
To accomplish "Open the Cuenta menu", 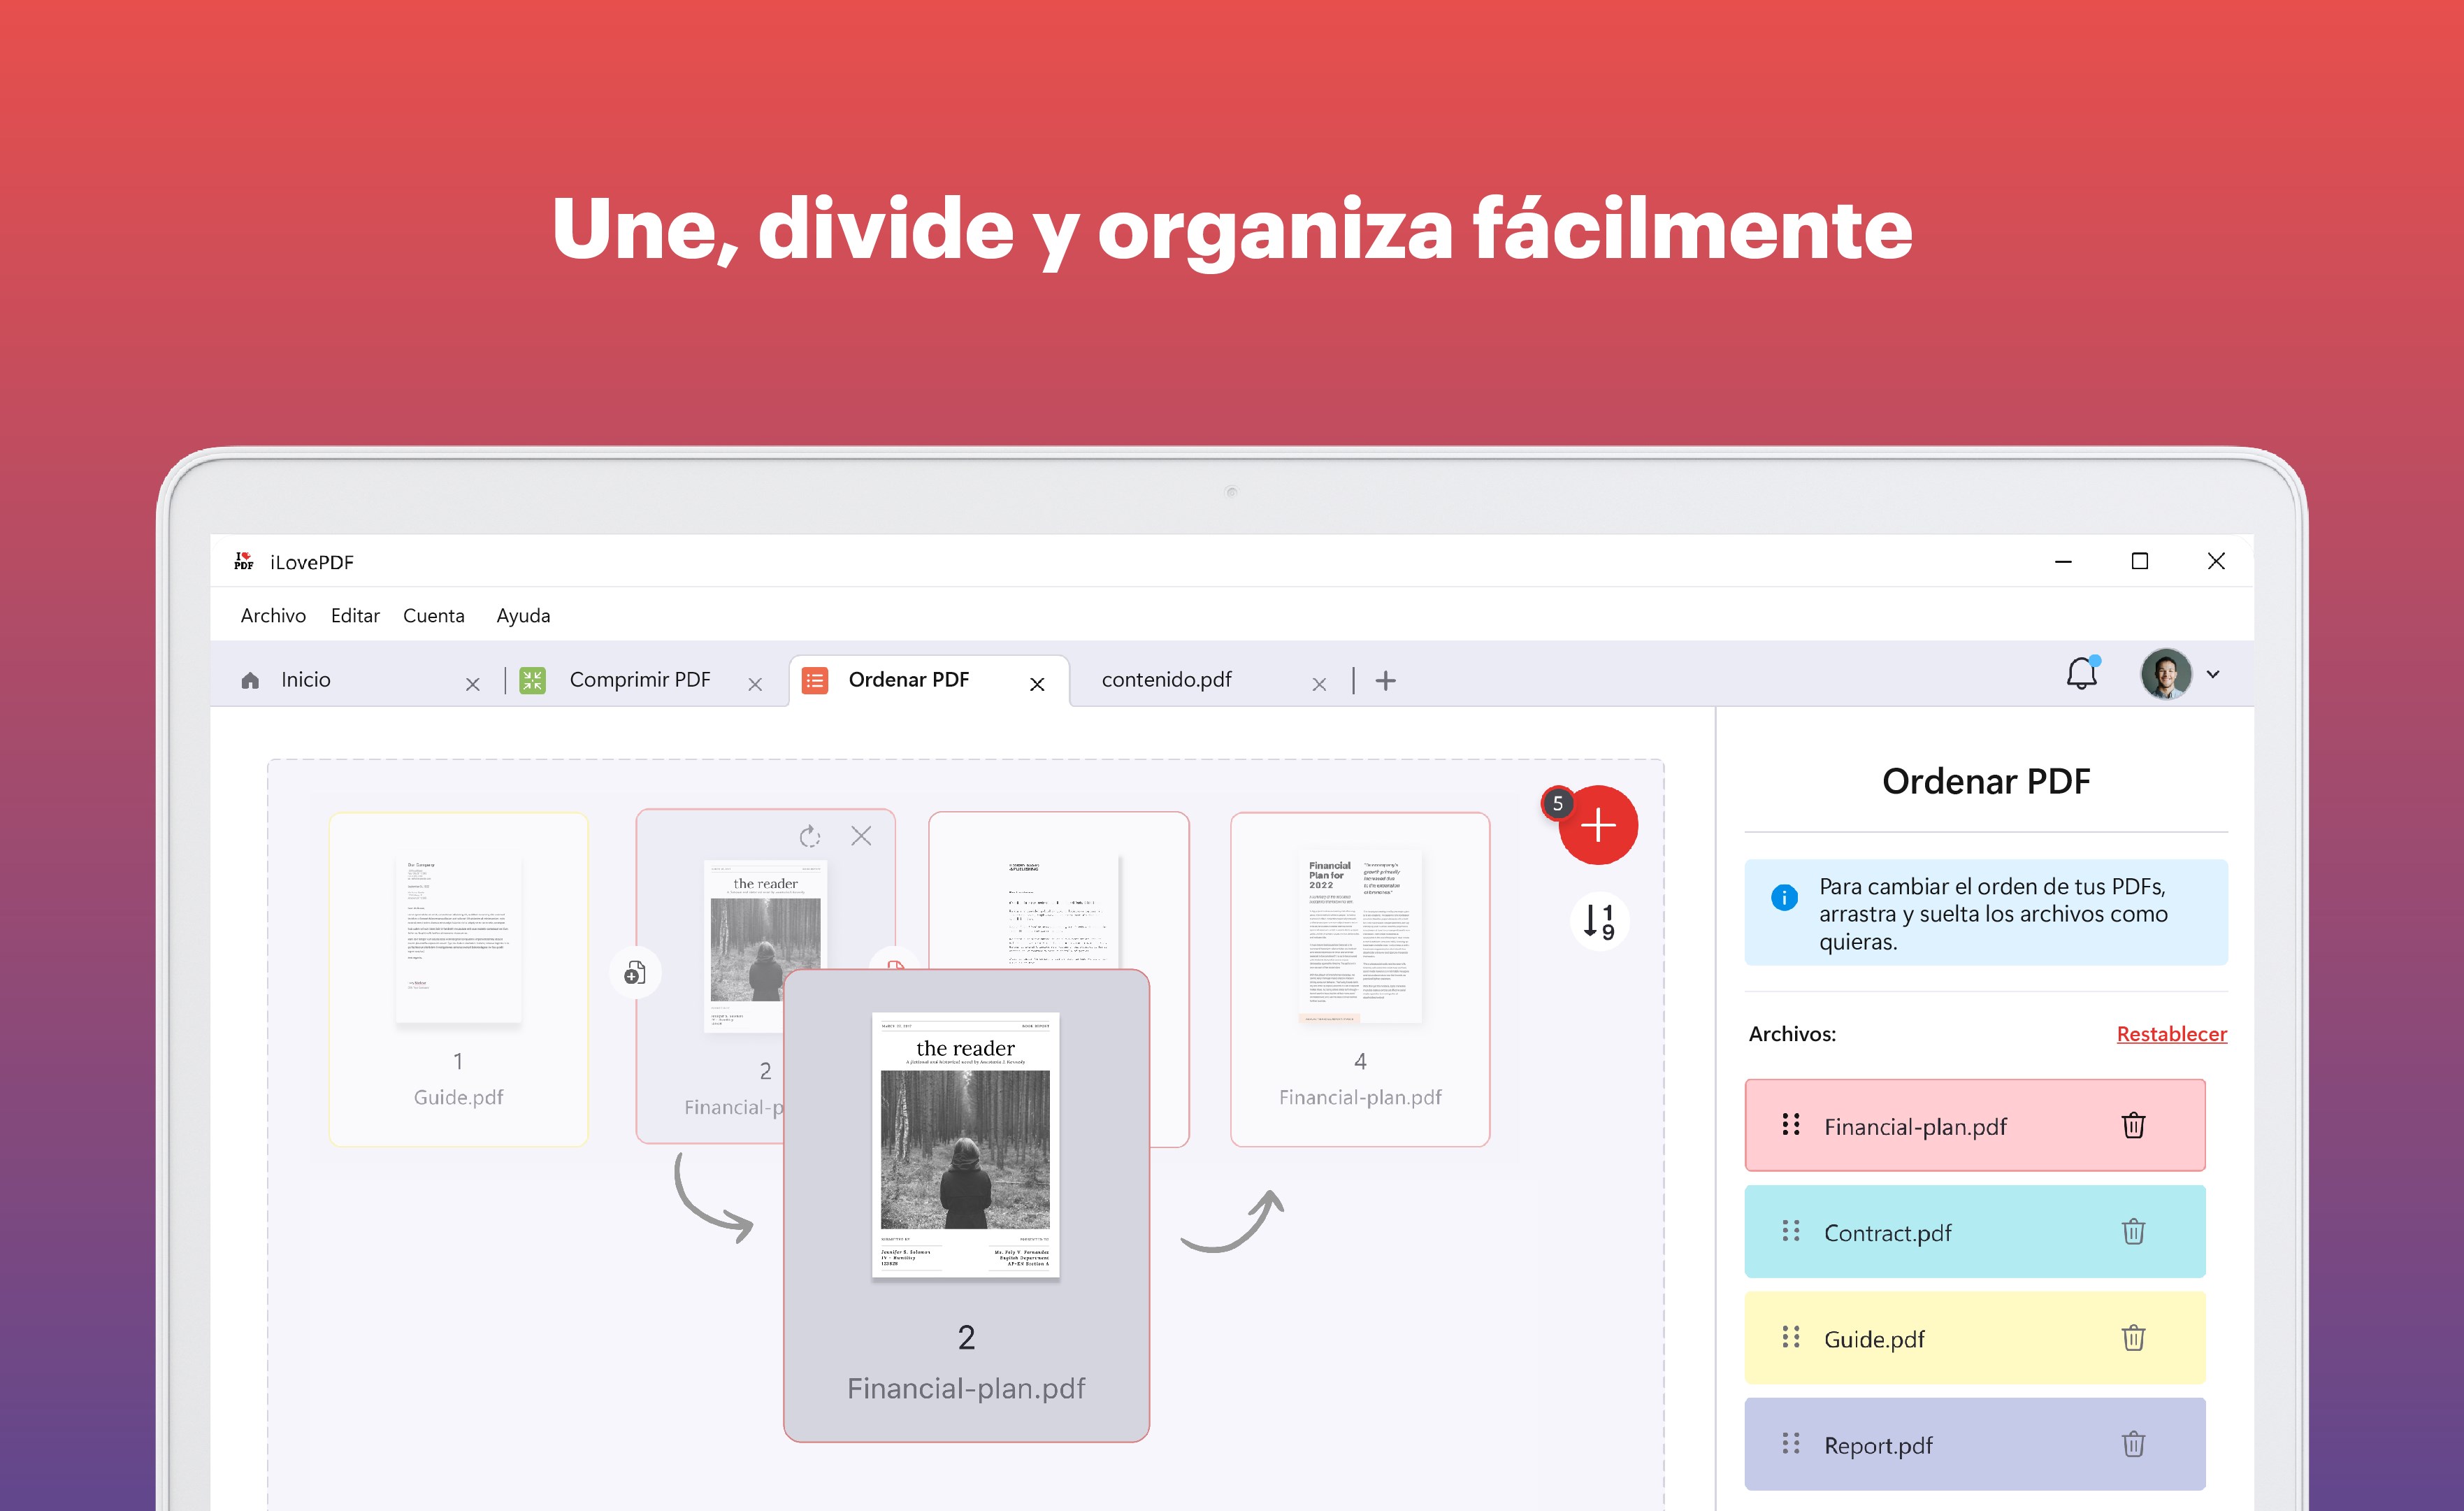I will coord(433,615).
